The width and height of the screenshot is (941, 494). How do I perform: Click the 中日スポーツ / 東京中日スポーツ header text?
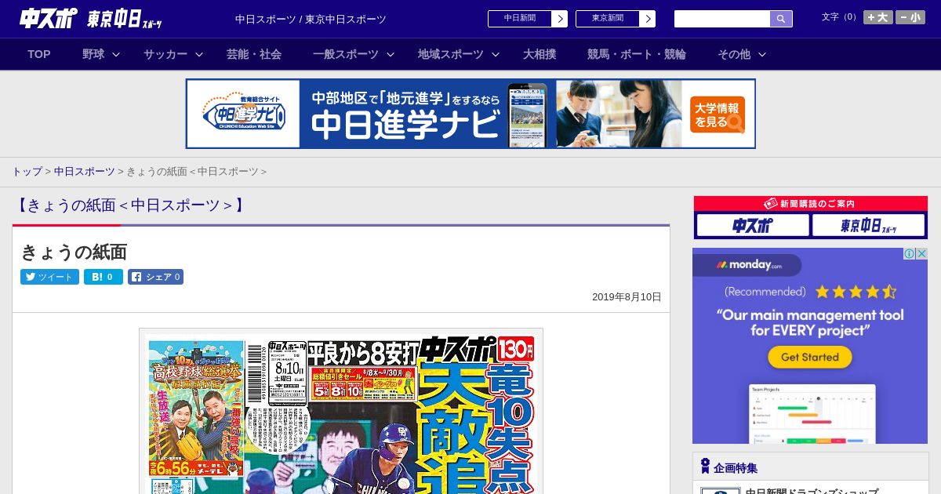(x=311, y=19)
